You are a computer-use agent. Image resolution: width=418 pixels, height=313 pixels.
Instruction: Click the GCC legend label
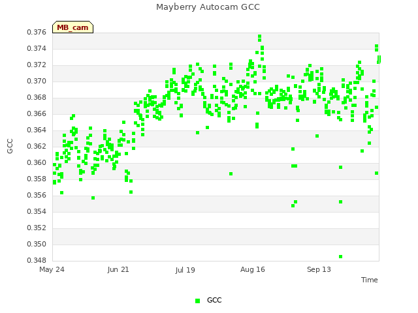[x=214, y=300]
